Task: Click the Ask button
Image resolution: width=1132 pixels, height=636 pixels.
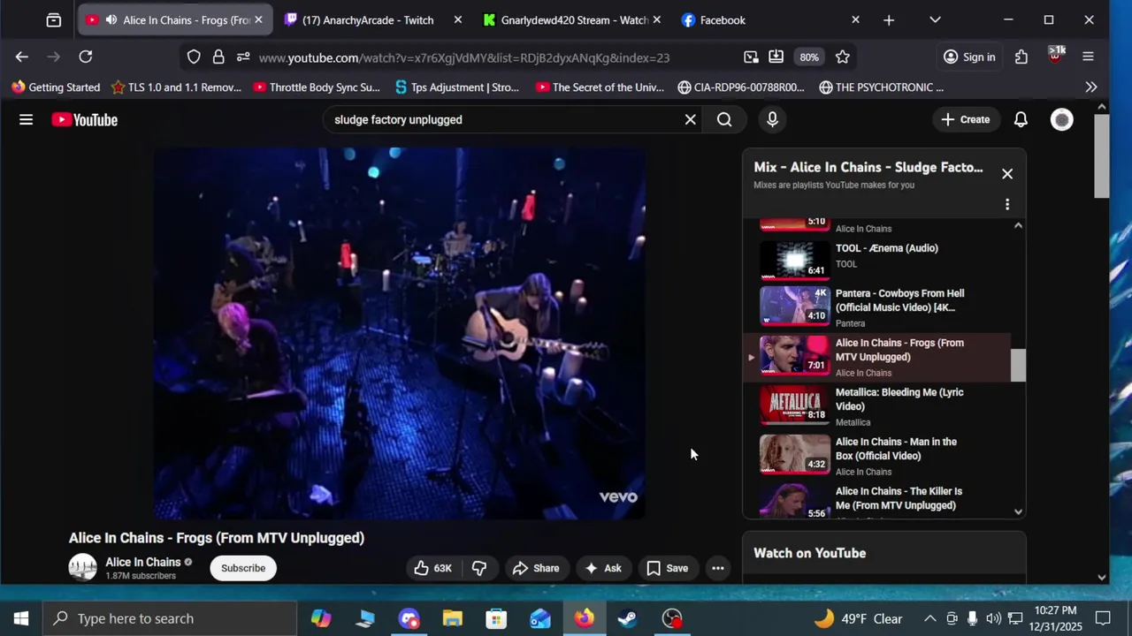Action: (603, 568)
